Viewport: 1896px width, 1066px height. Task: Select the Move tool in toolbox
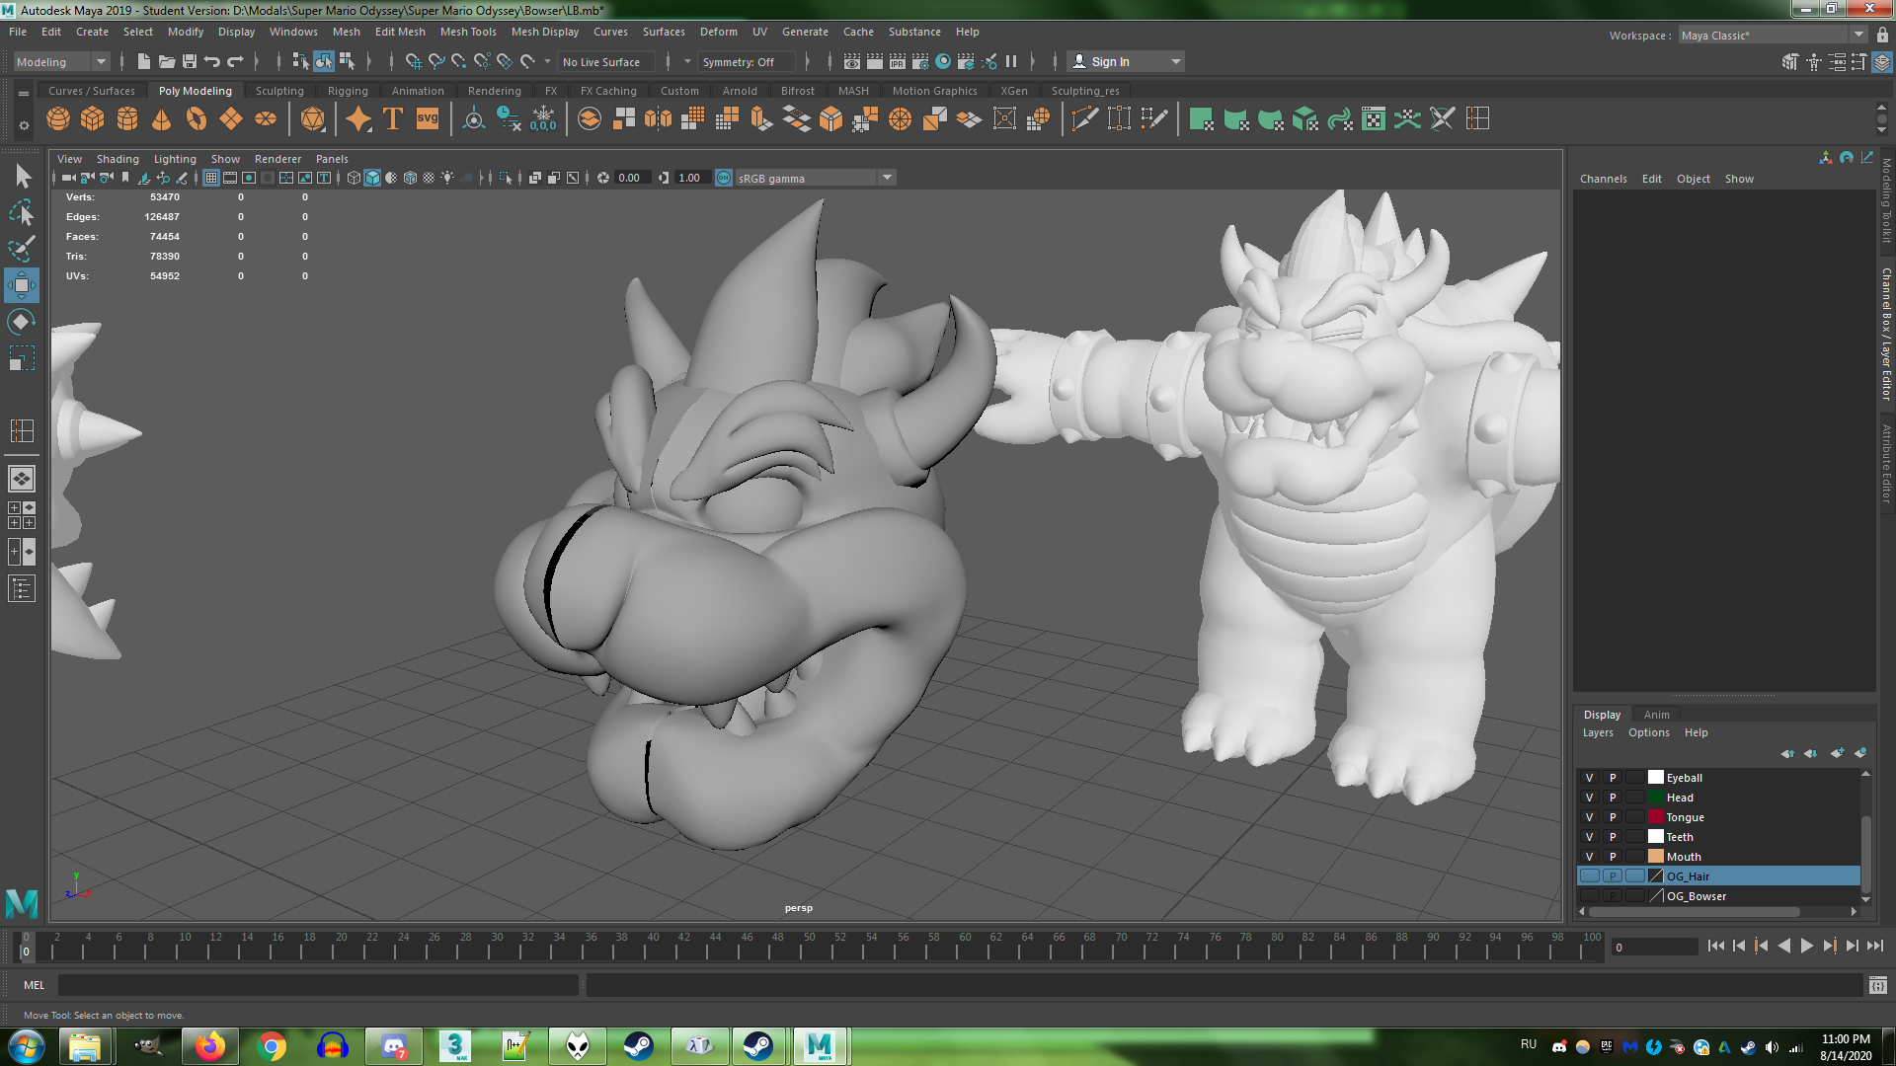(22, 285)
